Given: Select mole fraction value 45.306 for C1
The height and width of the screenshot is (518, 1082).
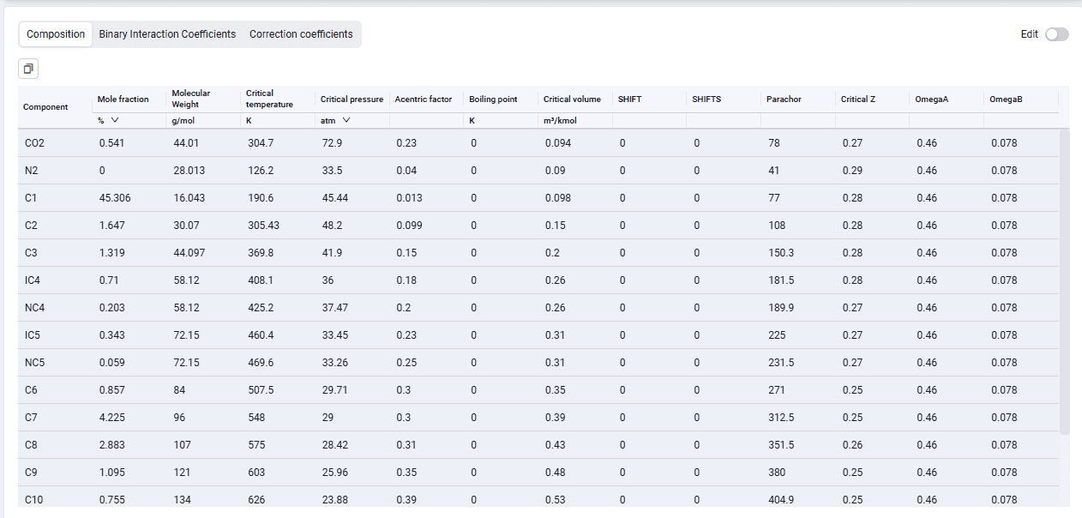Looking at the screenshot, I should [x=115, y=198].
